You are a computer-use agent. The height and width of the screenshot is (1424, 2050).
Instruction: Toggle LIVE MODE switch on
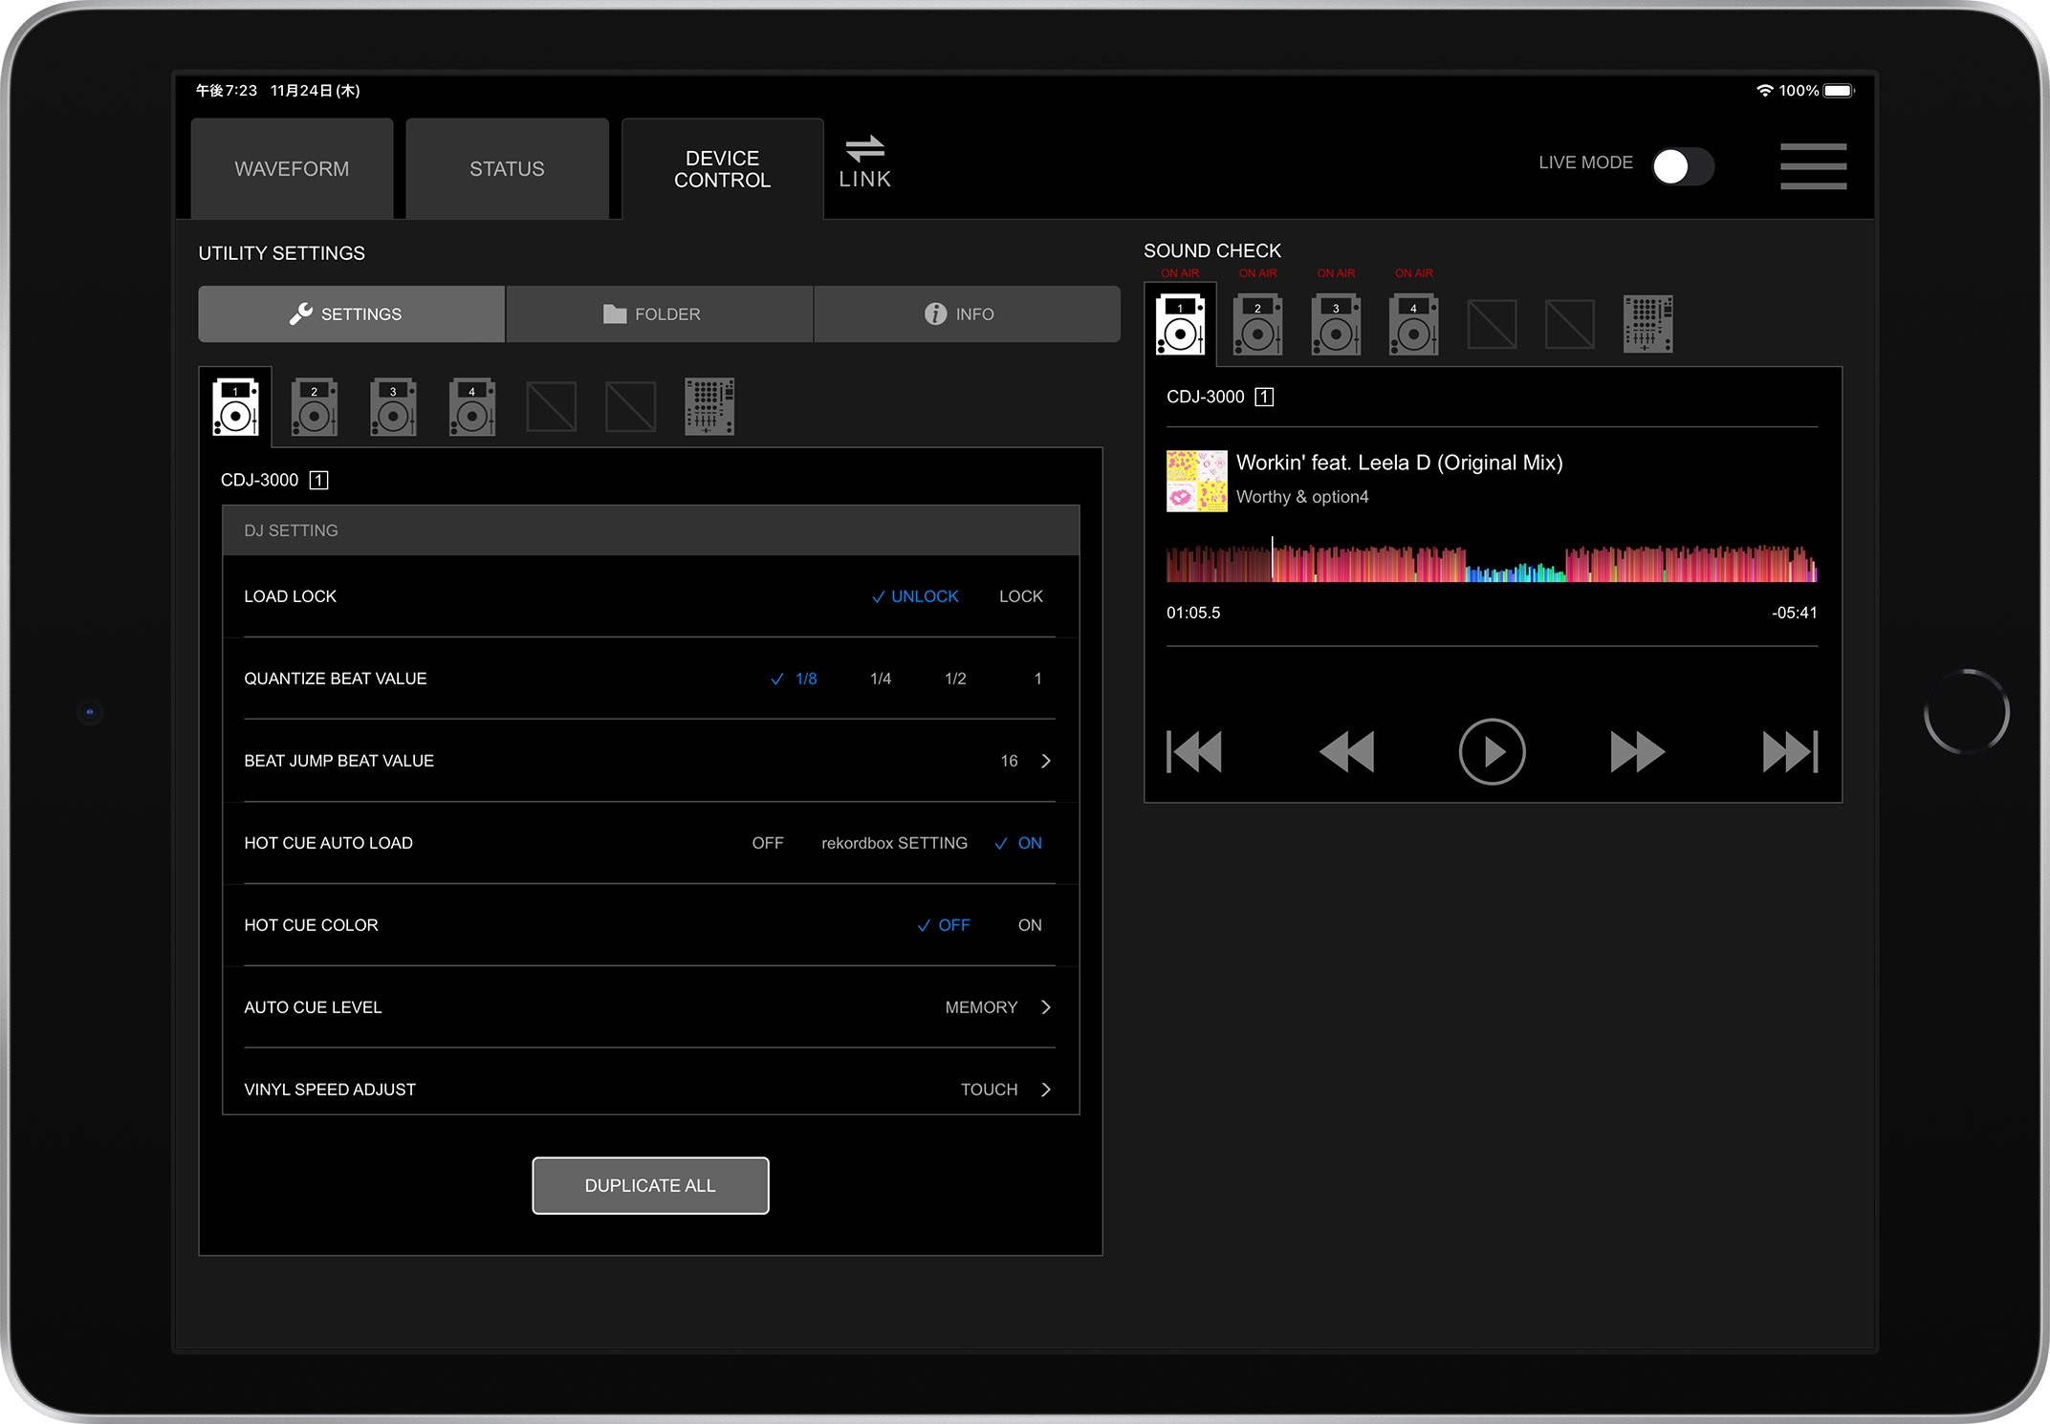point(1683,166)
